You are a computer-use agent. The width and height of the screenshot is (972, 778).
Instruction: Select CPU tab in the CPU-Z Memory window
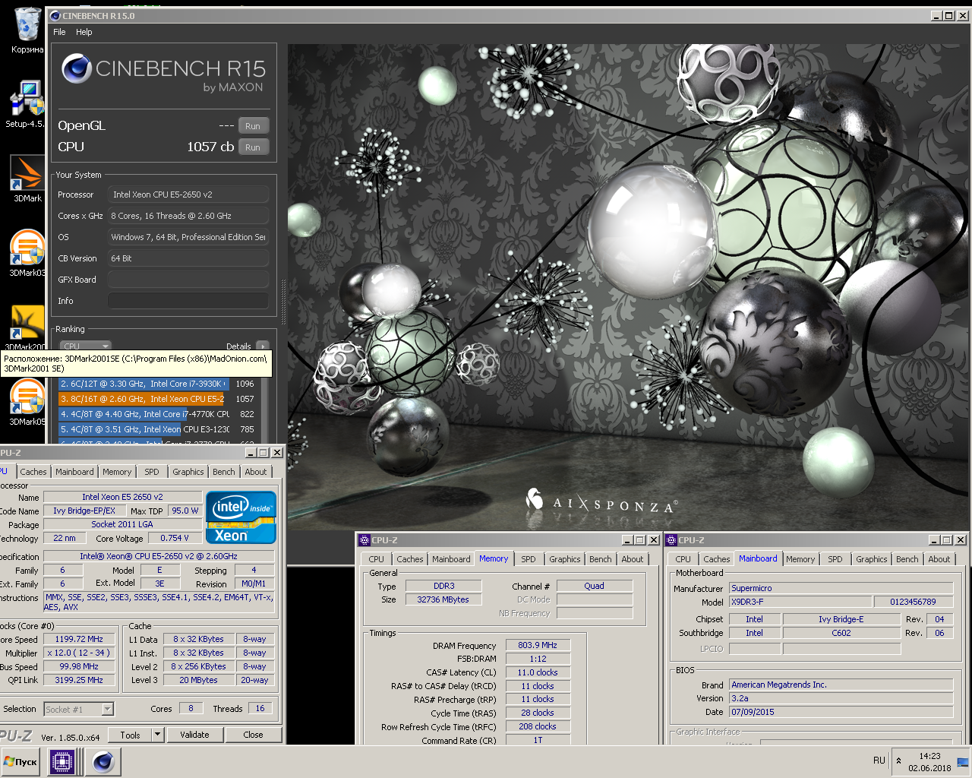[377, 559]
